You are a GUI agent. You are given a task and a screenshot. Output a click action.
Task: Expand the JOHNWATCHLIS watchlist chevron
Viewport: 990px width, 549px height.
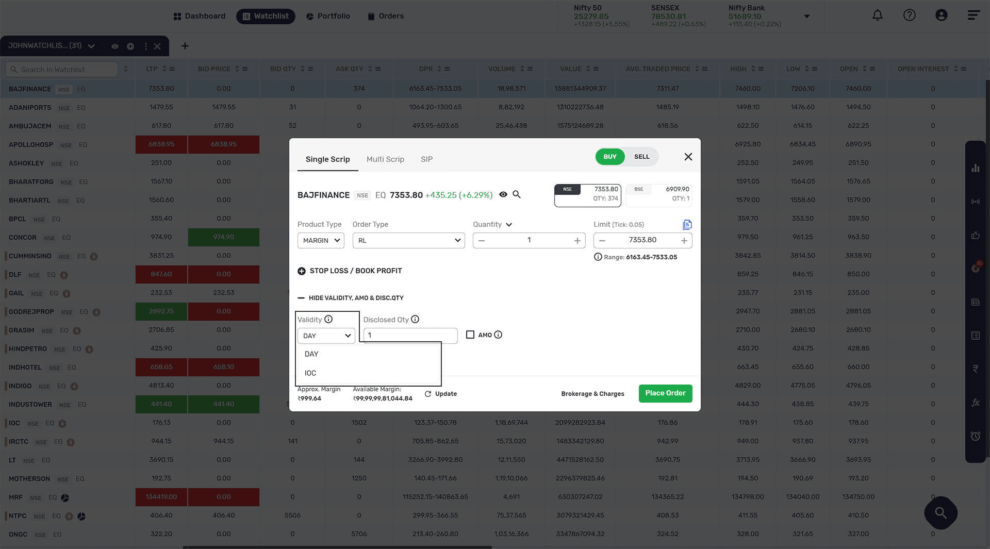[91, 46]
